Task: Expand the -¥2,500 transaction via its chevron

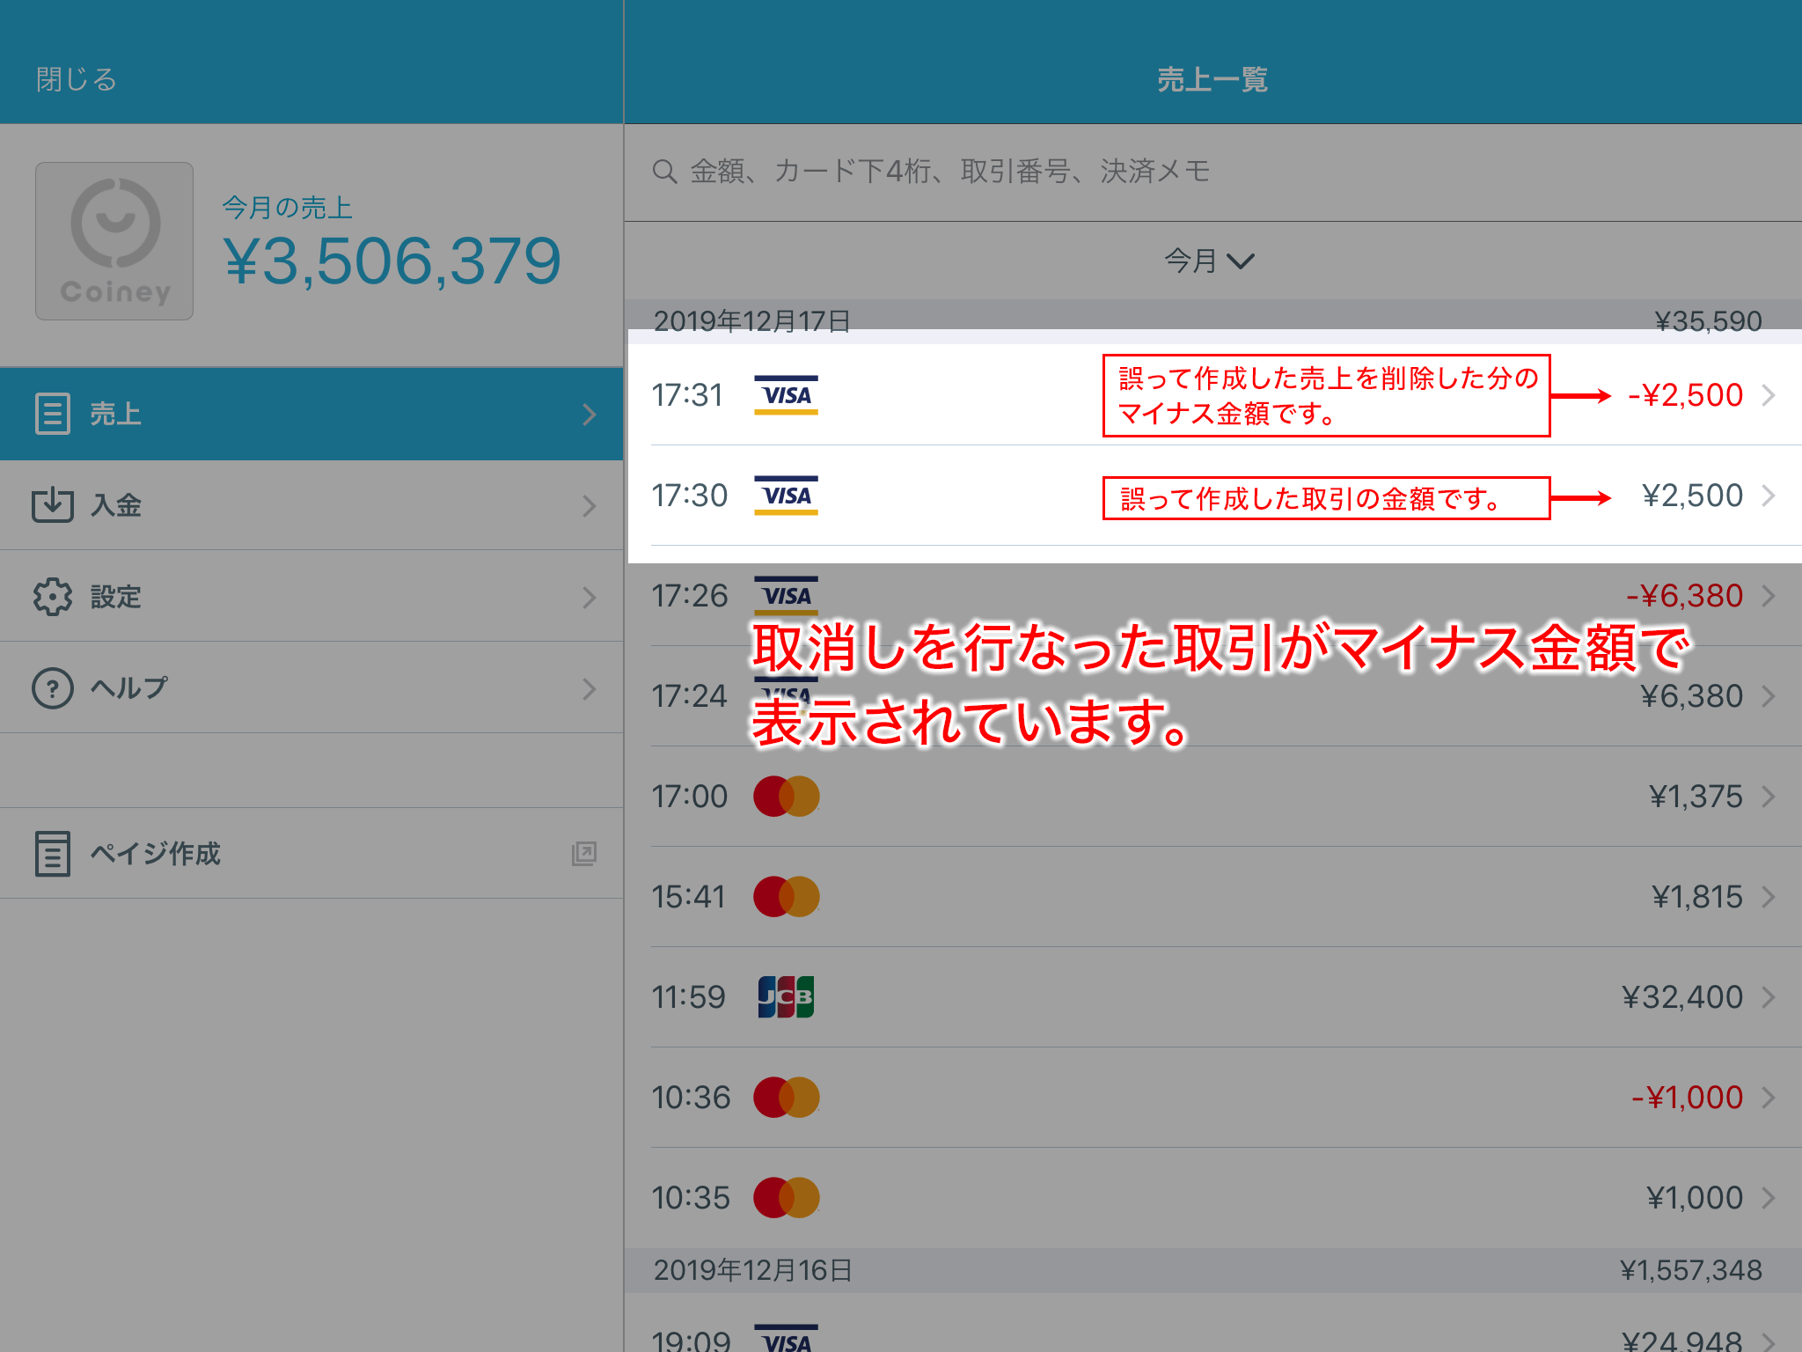Action: pos(1770,395)
